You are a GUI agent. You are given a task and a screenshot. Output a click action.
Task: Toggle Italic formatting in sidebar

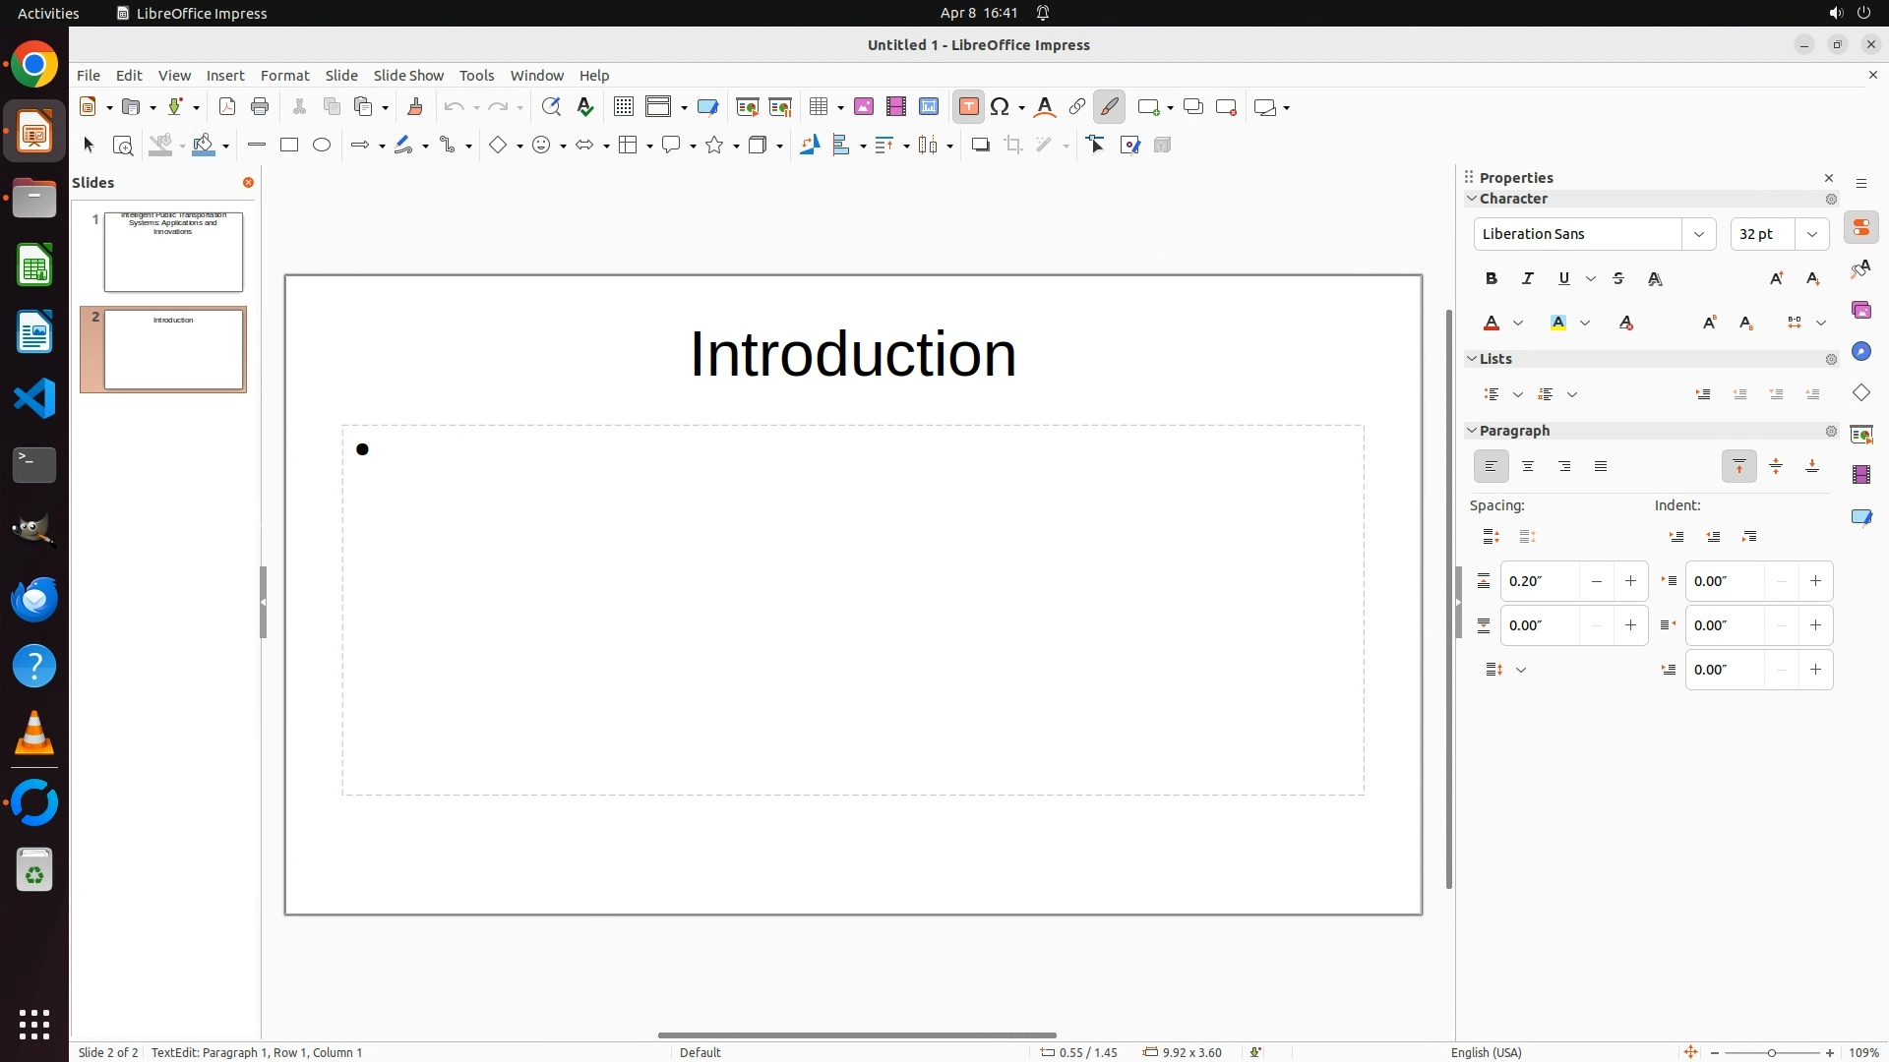[1528, 279]
